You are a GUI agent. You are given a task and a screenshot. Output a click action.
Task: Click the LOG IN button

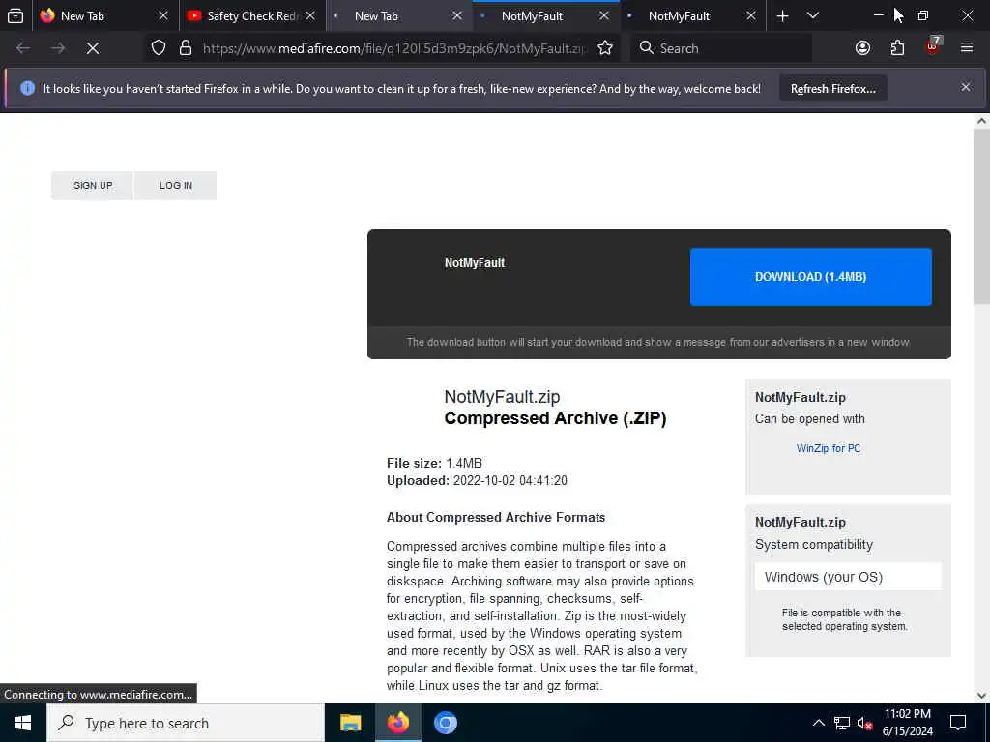[176, 185]
